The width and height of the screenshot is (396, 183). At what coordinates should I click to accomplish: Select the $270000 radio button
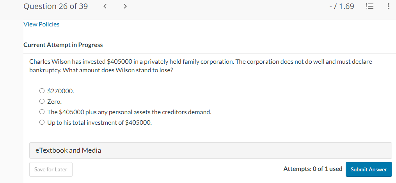point(42,91)
